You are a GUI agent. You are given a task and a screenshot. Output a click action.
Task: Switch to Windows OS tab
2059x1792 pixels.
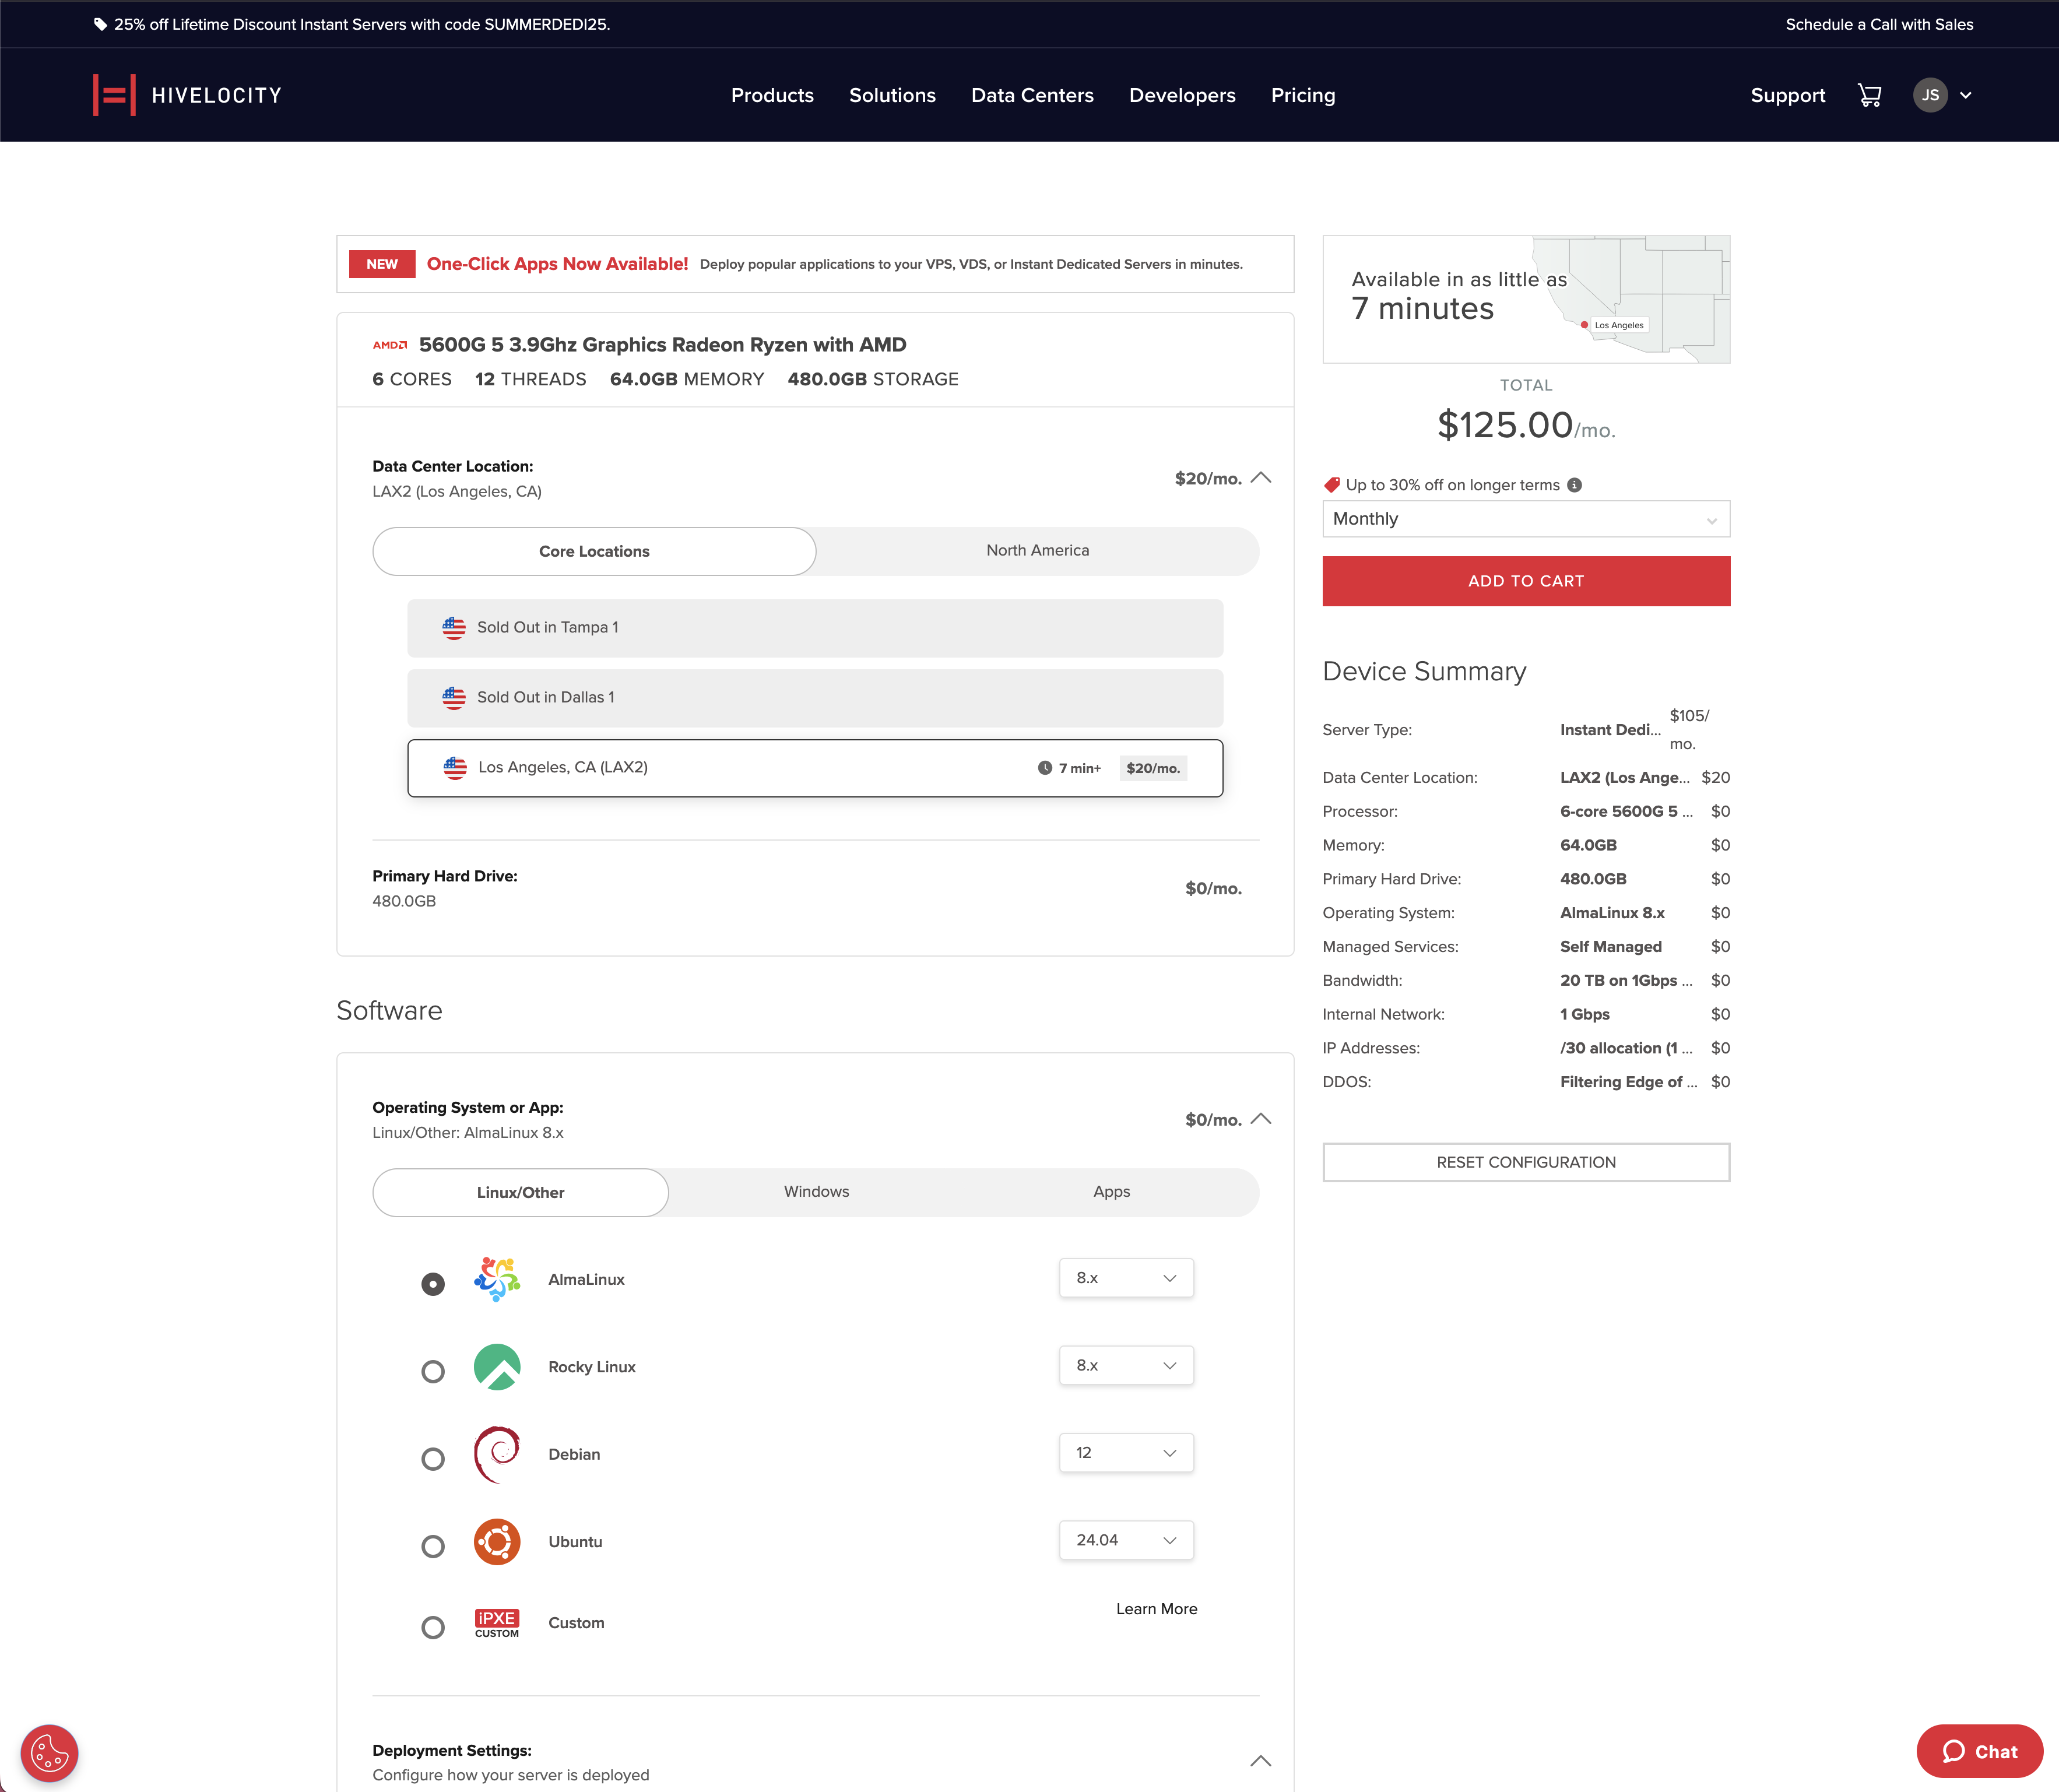click(816, 1192)
